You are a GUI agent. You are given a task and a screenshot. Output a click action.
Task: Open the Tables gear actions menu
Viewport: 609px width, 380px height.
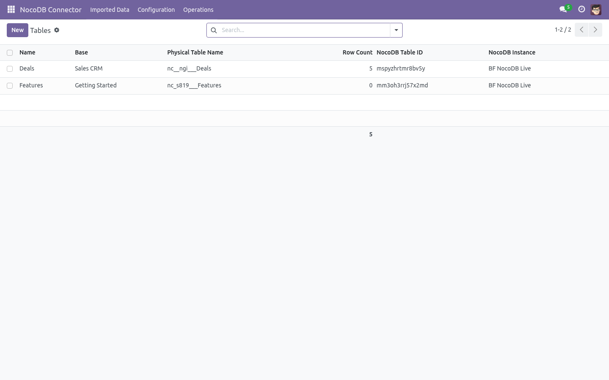coord(57,30)
